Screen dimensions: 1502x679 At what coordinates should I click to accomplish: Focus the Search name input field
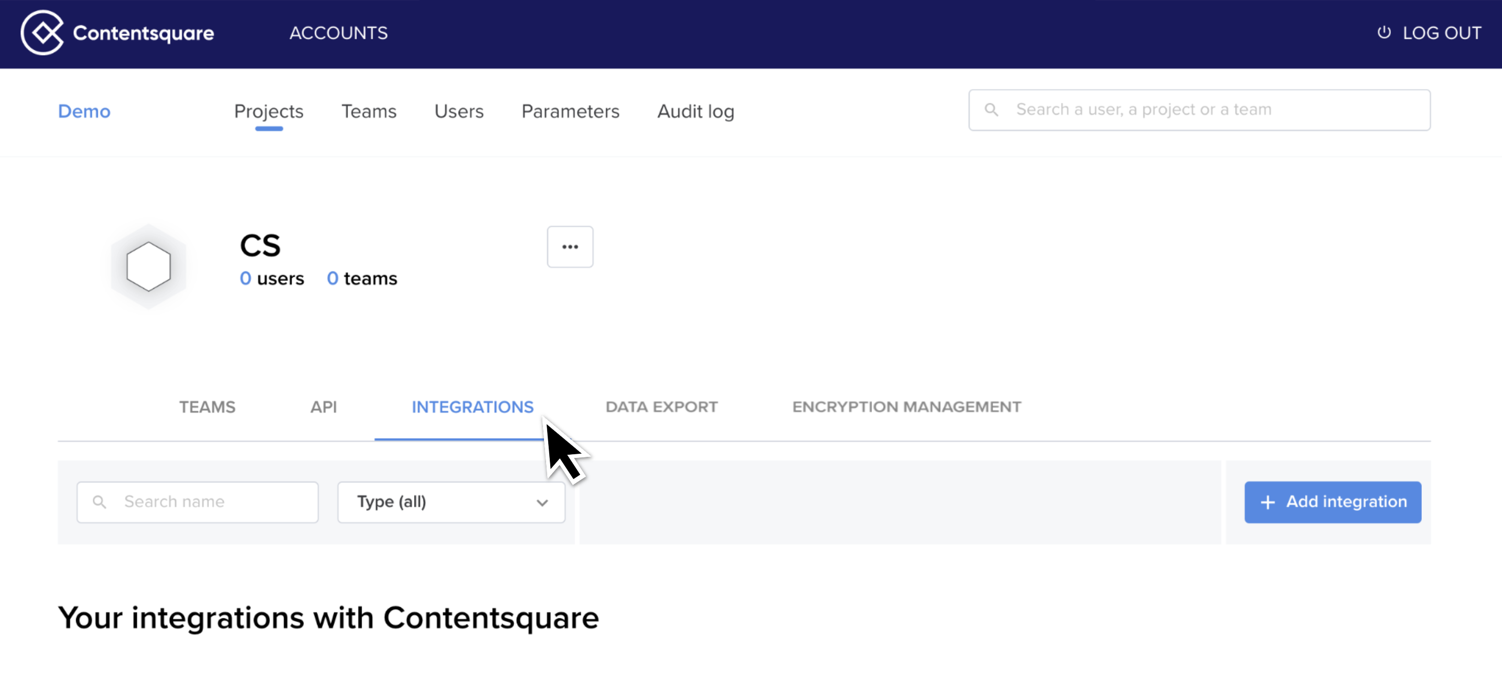[197, 502]
